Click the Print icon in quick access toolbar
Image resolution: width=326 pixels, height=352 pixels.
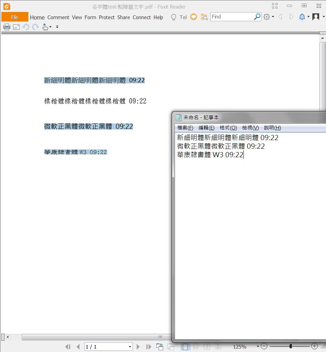coord(7,27)
